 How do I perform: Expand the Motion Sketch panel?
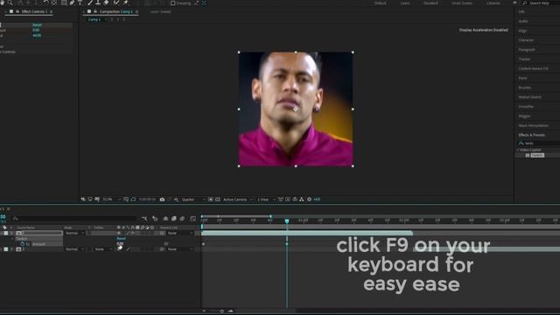(x=529, y=97)
